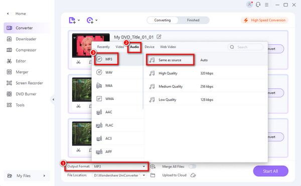
Task: Switch to the Recently tab
Action: pos(103,47)
